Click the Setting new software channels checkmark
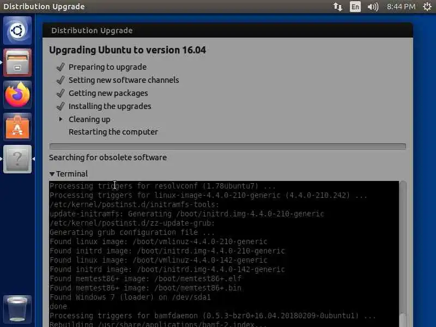This screenshot has height=327, width=436. [x=60, y=80]
